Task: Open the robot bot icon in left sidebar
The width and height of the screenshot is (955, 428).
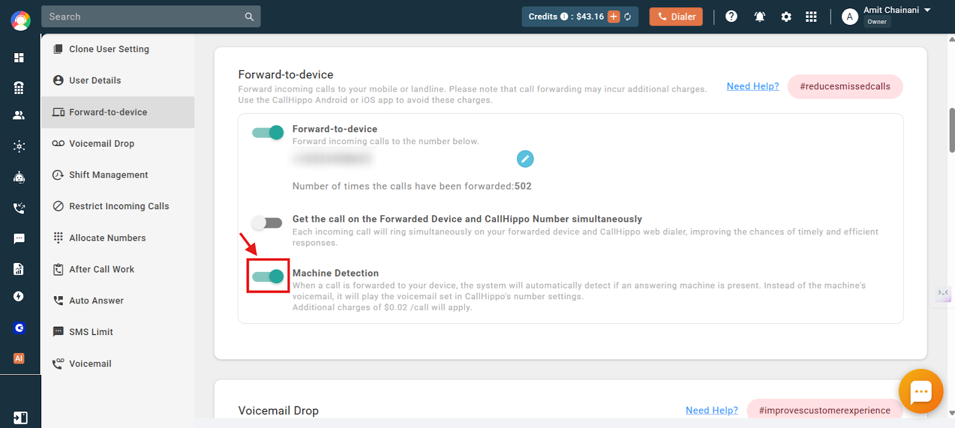Action: pos(19,177)
